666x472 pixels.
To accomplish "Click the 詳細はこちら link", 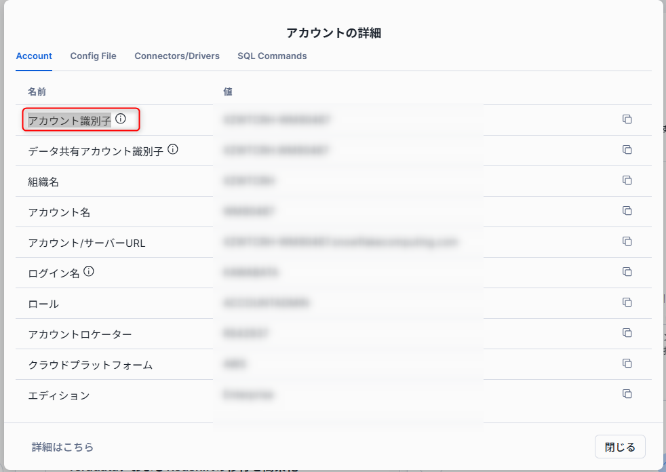I will (62, 447).
